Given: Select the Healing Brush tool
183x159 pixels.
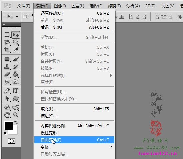Looking at the screenshot, I should [7, 59].
